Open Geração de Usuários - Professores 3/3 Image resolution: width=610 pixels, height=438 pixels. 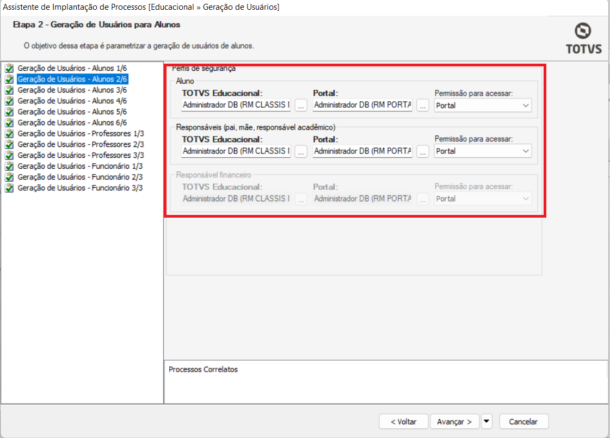coord(81,155)
